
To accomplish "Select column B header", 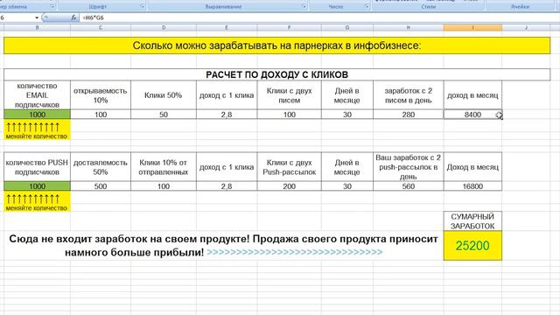I will tap(37, 27).
